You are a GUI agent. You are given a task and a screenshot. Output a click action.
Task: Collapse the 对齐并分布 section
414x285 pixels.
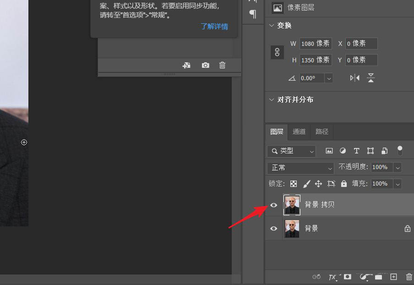point(272,99)
